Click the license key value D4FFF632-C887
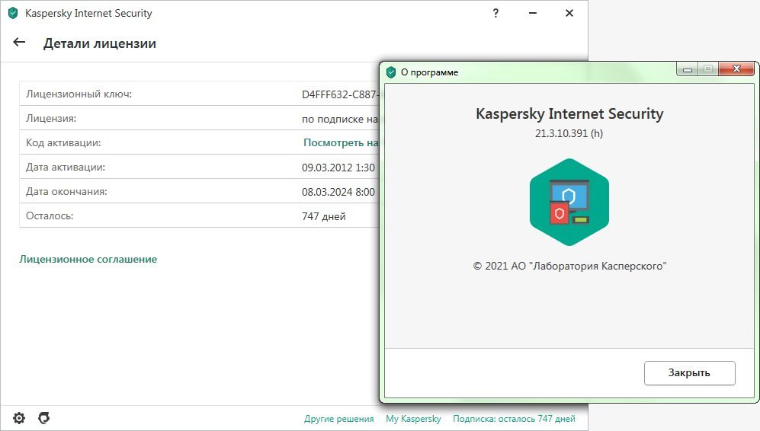The height and width of the screenshot is (431, 760). click(x=340, y=94)
